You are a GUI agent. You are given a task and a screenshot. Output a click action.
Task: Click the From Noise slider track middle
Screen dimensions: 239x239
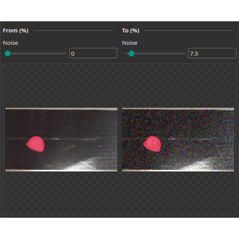click(37, 53)
